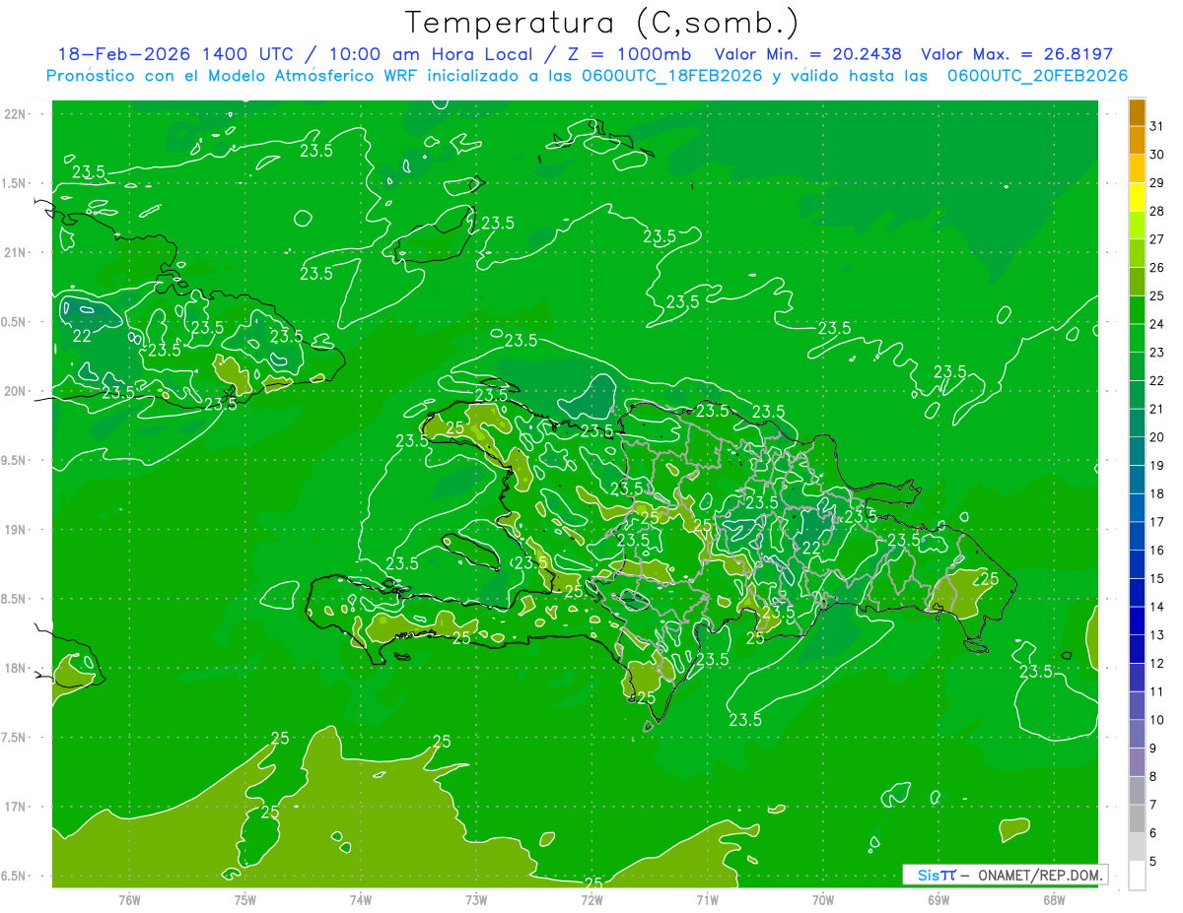Click the latitude axis label 19N
This screenshot has width=1183, height=913.
pos(16,530)
